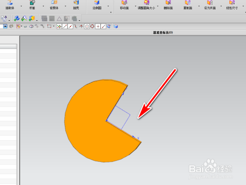Select the 抽壳 (Shell) tool
246x185 pixels.
coord(76,5)
